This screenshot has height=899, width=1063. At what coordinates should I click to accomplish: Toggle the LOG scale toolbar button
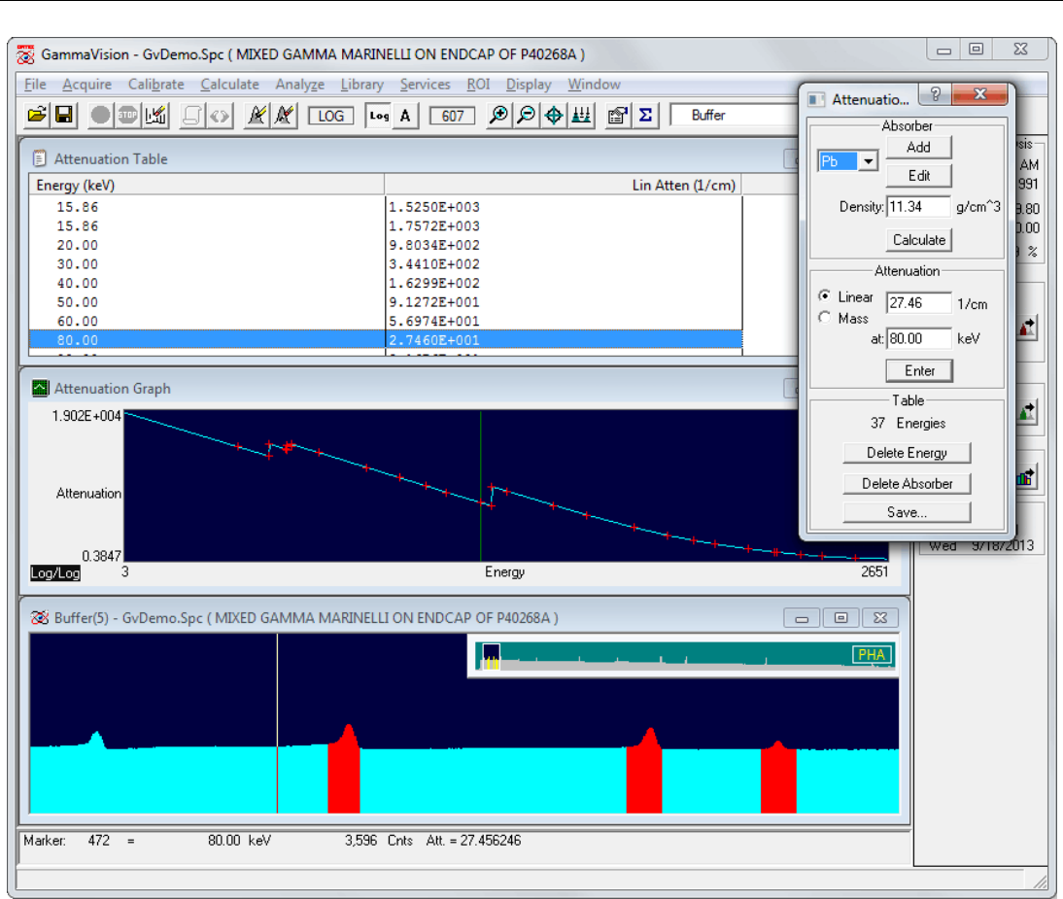[330, 116]
